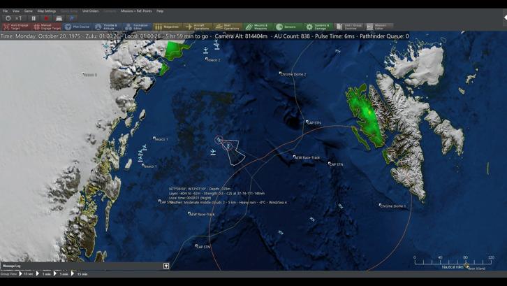Click Manual Engage Target button
Viewport: 507px width, 286px height.
coord(47,27)
